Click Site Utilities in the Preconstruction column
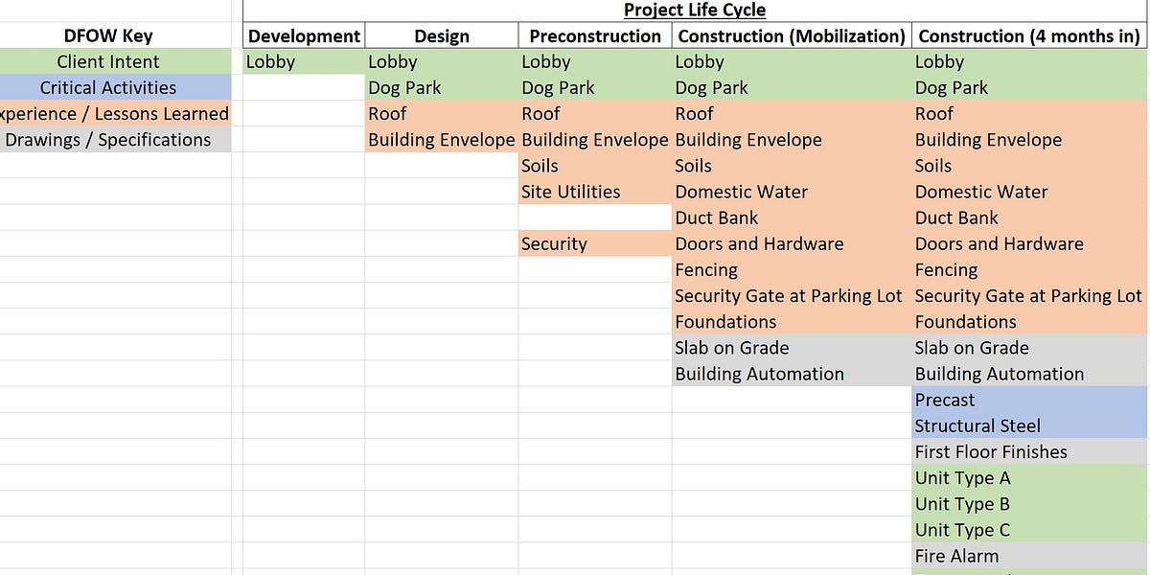The height and width of the screenshot is (575, 1150). pos(570,192)
